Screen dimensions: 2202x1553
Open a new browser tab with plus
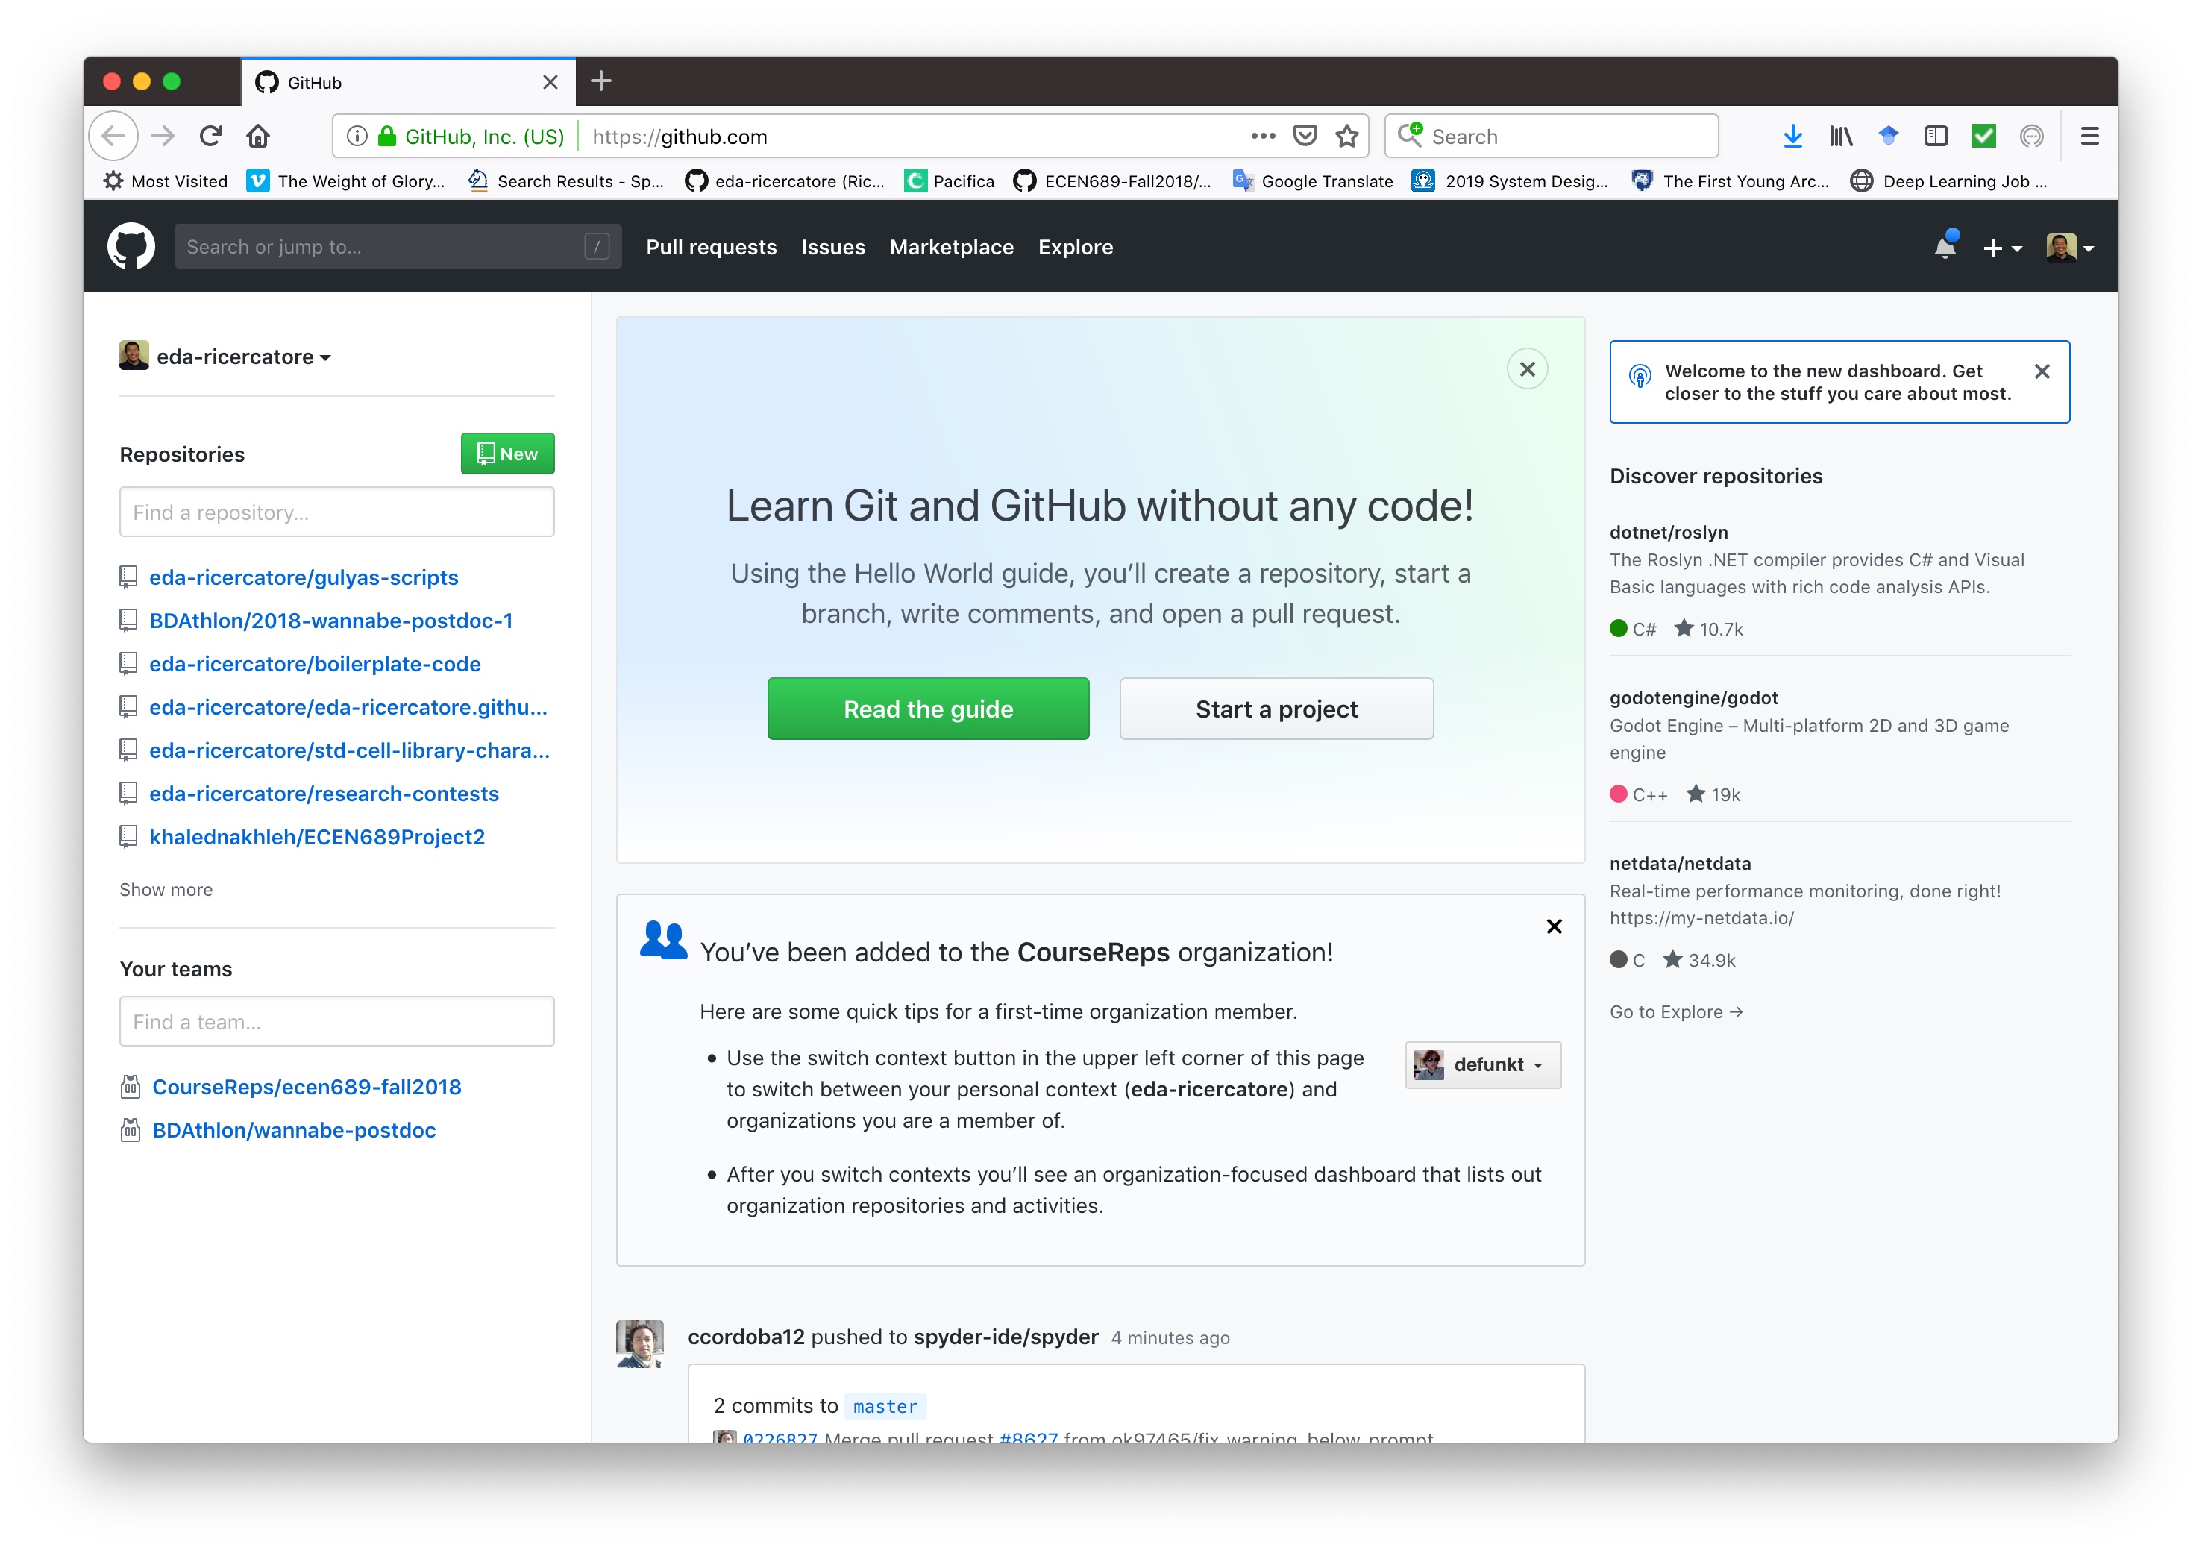(601, 81)
